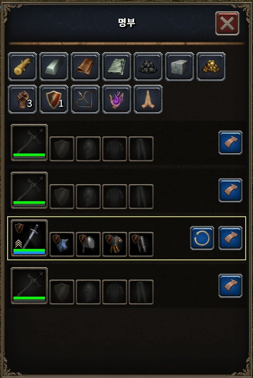
Task: Close the 명부 roster window
Action: pos(227,23)
